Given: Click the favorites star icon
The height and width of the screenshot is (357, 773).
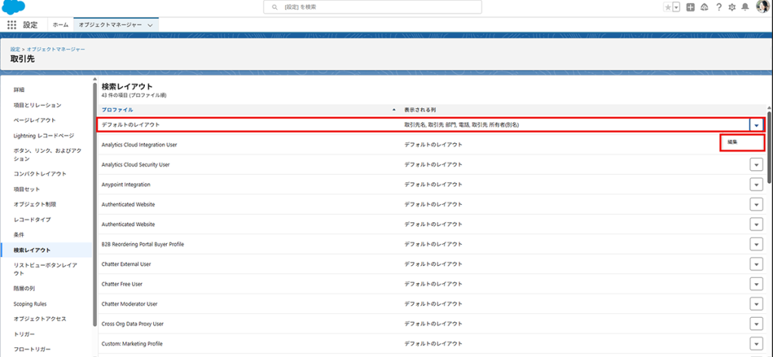Looking at the screenshot, I should tap(667, 7).
